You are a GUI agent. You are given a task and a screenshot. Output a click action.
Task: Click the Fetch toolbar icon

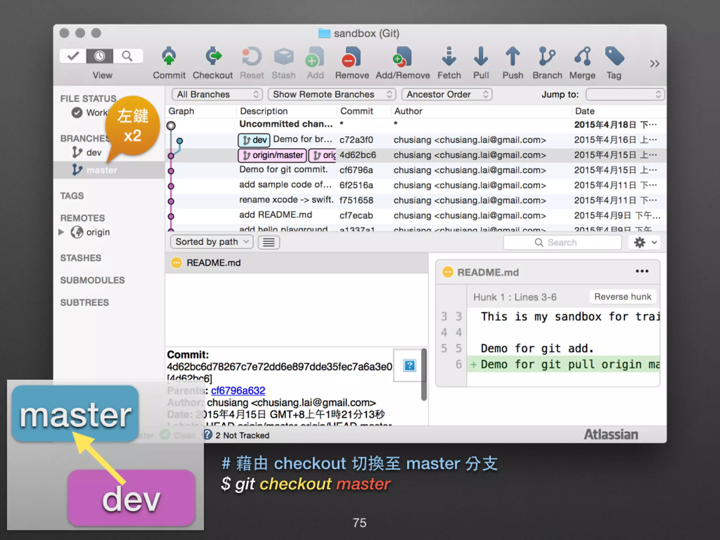(449, 57)
